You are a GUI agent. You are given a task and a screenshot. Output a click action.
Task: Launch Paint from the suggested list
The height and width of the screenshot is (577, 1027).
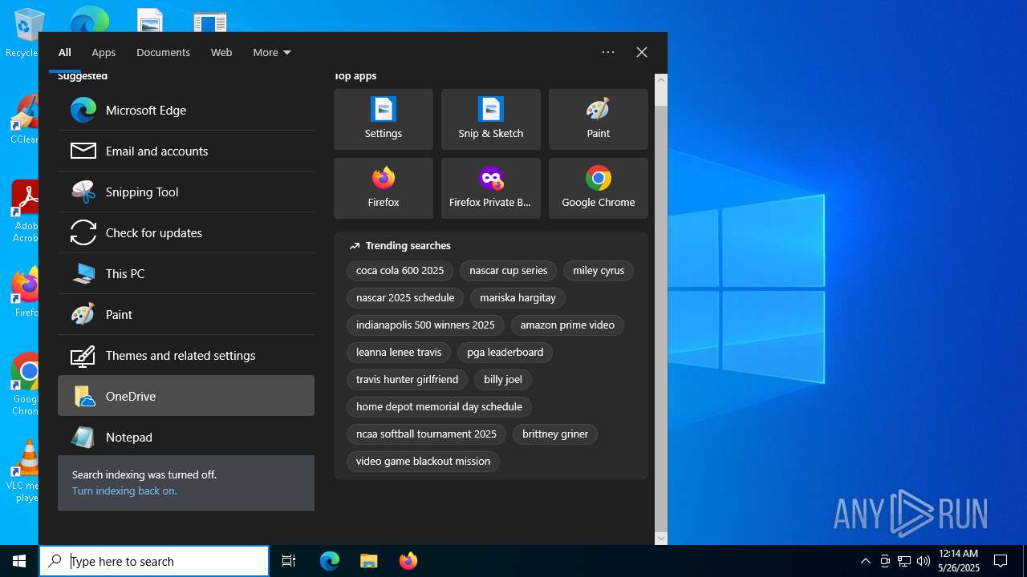tap(186, 314)
